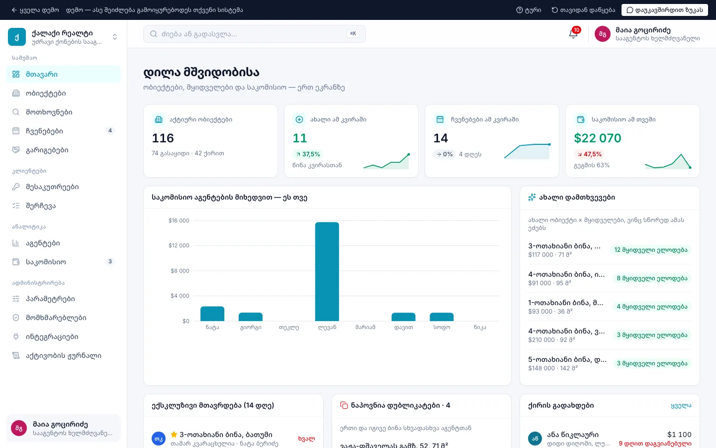Click the ნატა bar in commission chart
The height and width of the screenshot is (448, 716).
coord(212,314)
